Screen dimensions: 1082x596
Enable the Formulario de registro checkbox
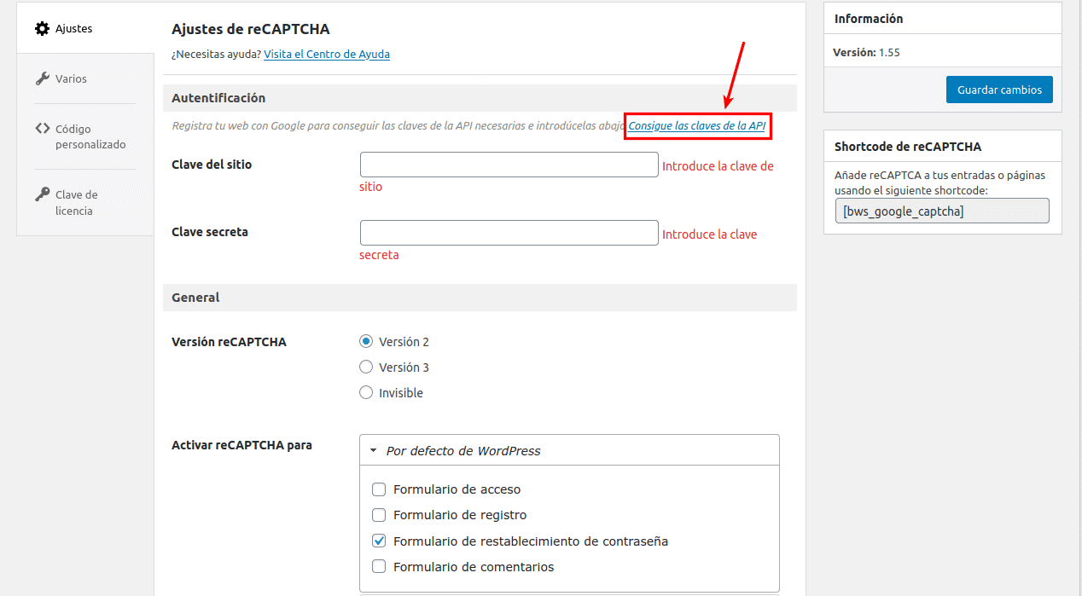click(379, 515)
